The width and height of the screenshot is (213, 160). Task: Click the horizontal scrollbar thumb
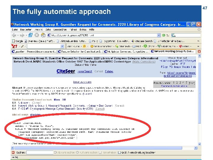click(x=98, y=148)
